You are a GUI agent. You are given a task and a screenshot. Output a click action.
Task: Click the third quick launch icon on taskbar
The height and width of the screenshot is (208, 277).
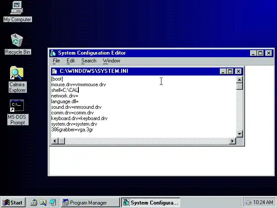(53, 202)
